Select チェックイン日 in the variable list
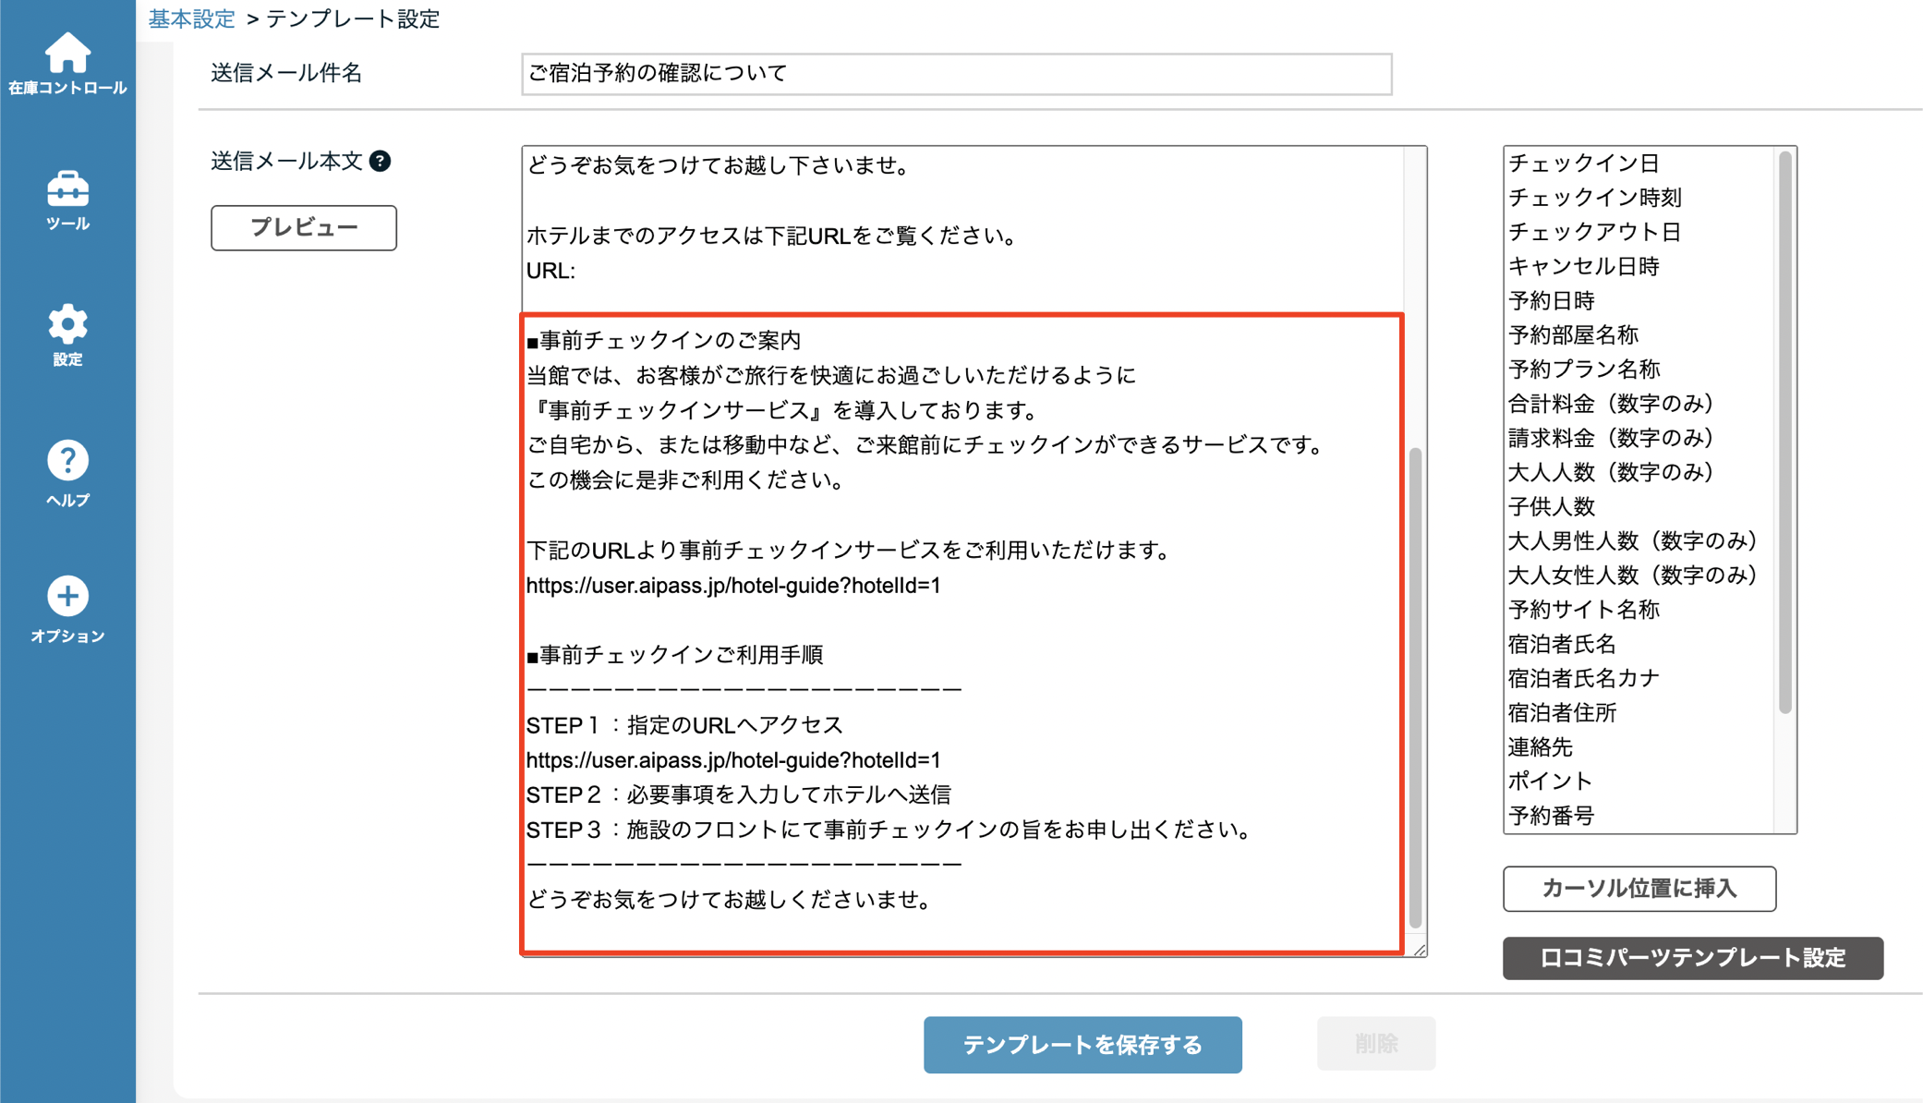 click(x=1639, y=164)
